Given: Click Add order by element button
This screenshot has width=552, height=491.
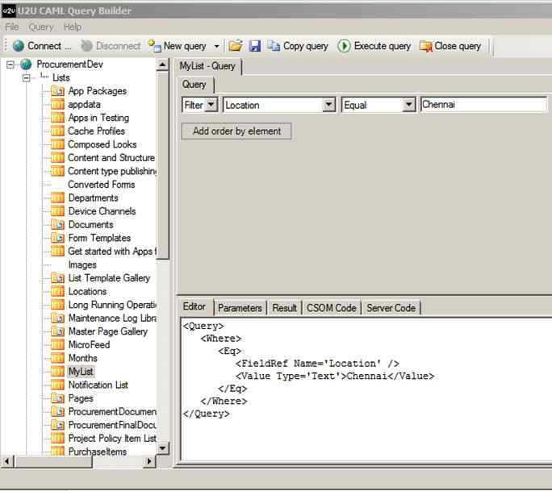Looking at the screenshot, I should coord(236,131).
